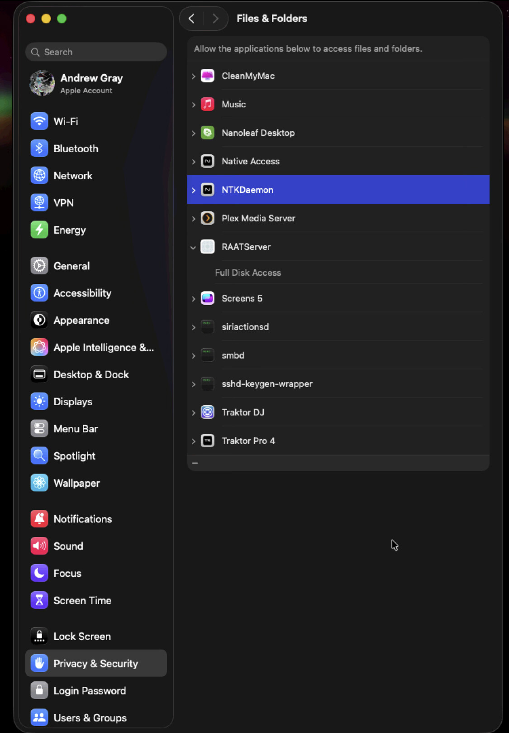509x733 pixels.
Task: Click the Plex Media Server icon
Action: tap(207, 219)
